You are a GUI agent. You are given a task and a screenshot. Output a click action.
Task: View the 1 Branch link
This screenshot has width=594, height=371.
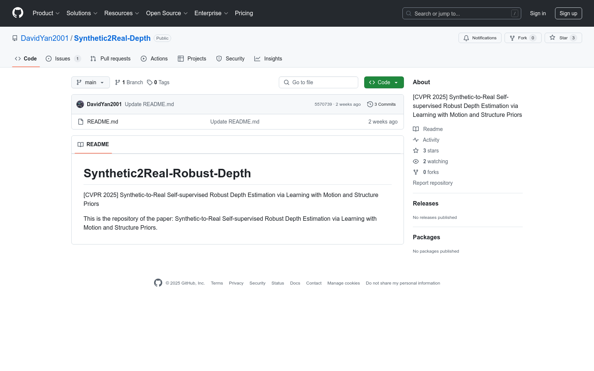129,82
